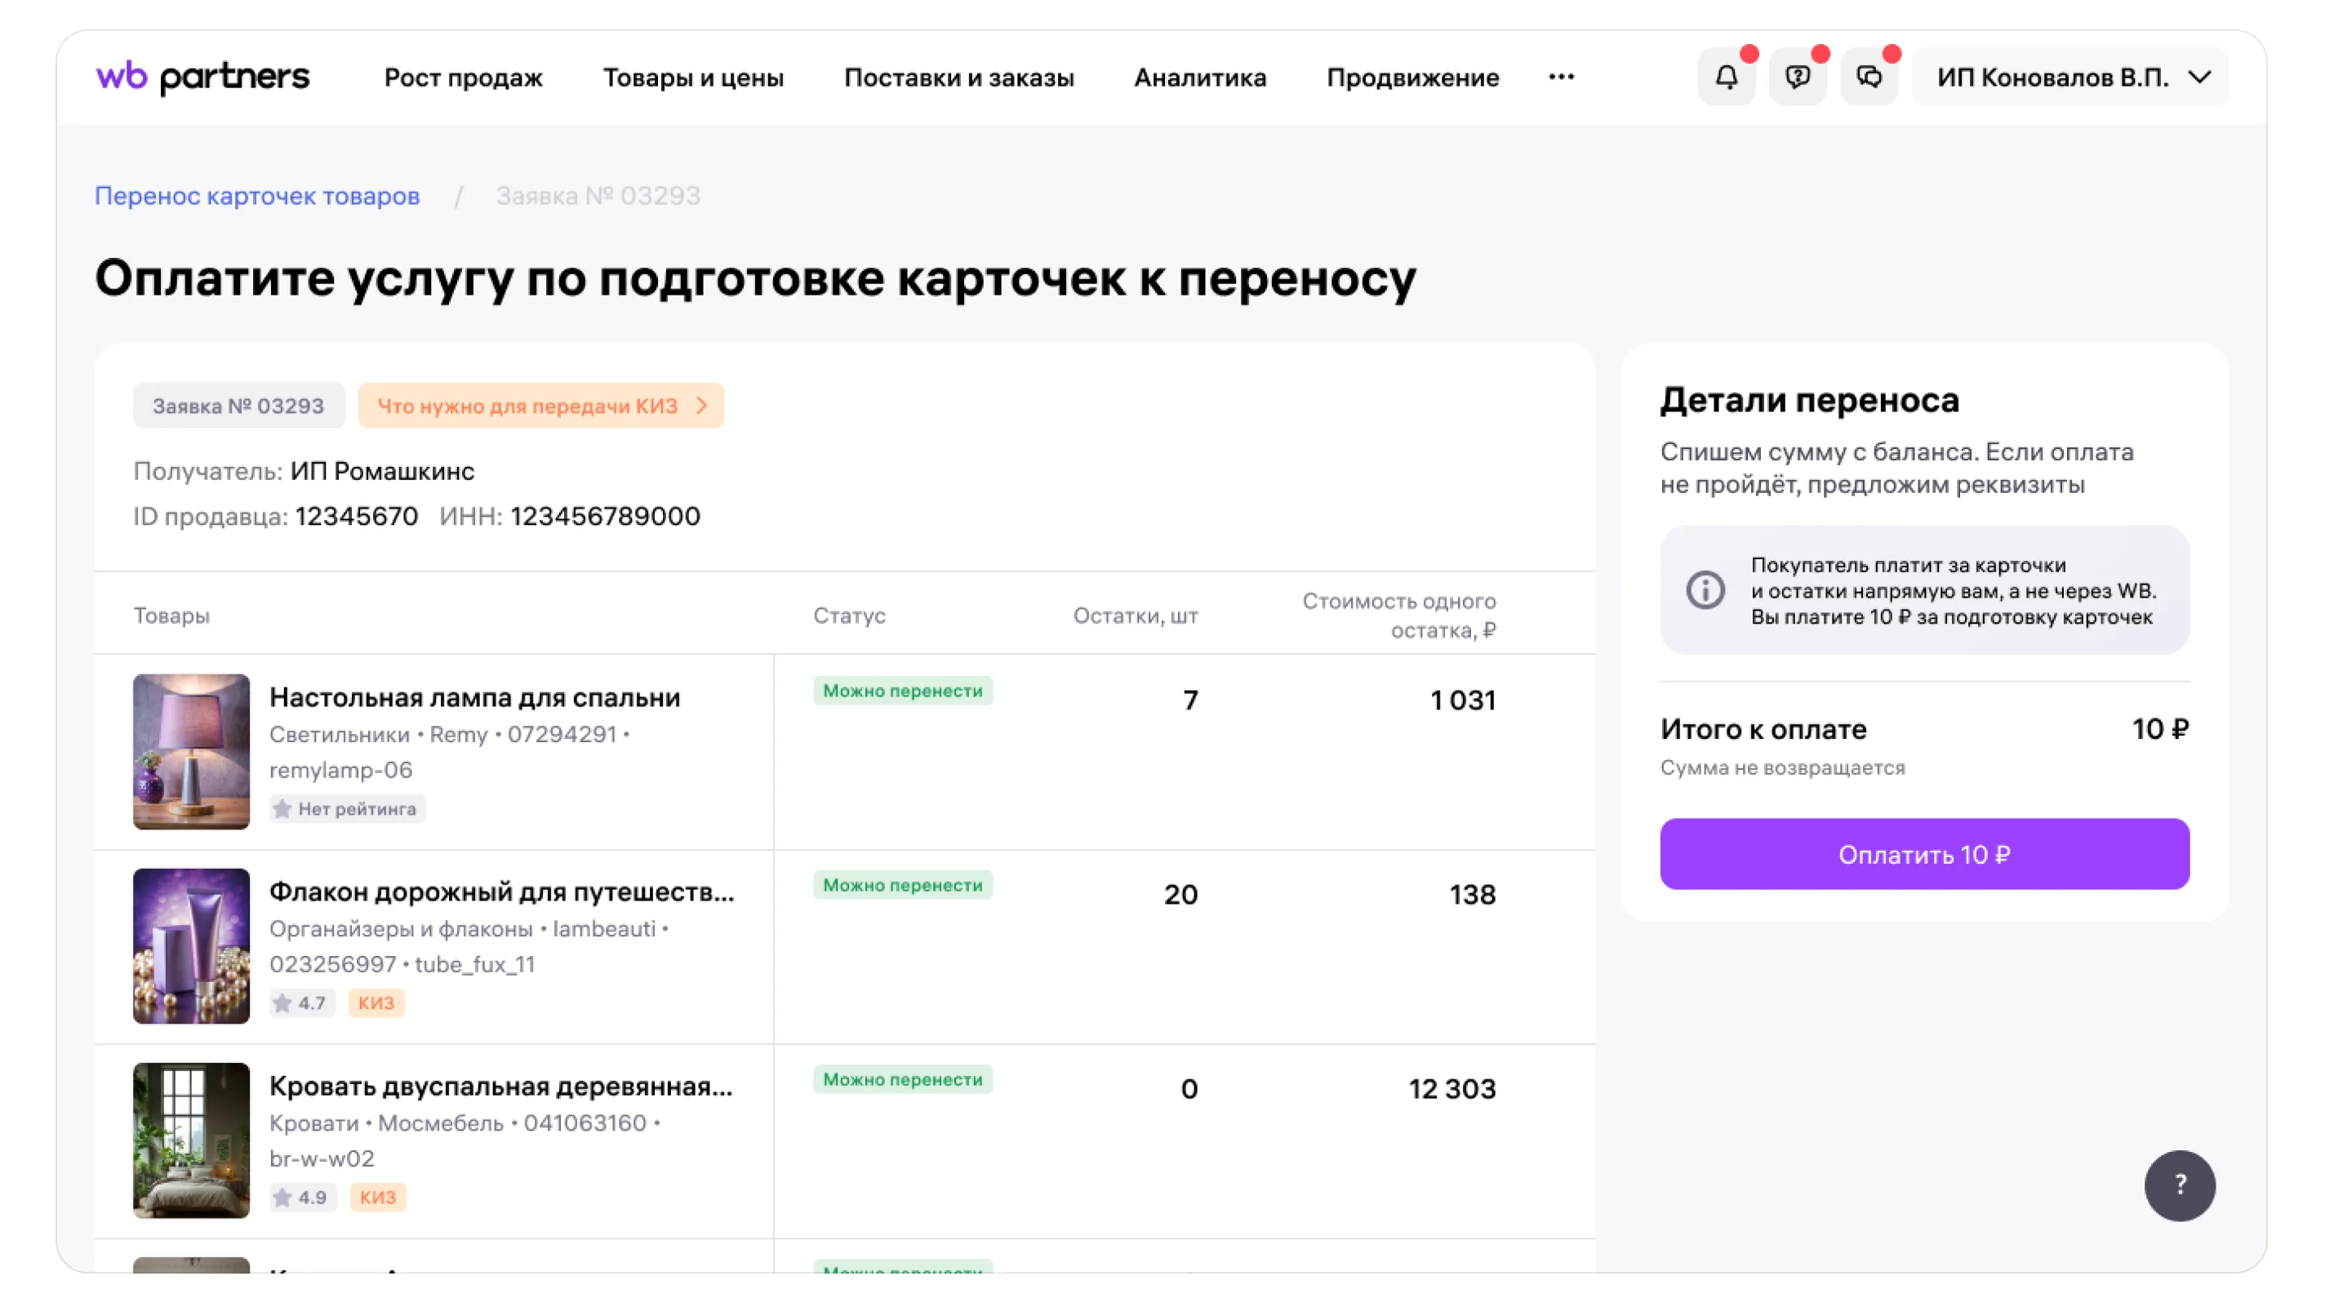Click the wb partners logo
The image size is (2325, 1303).
tap(202, 78)
